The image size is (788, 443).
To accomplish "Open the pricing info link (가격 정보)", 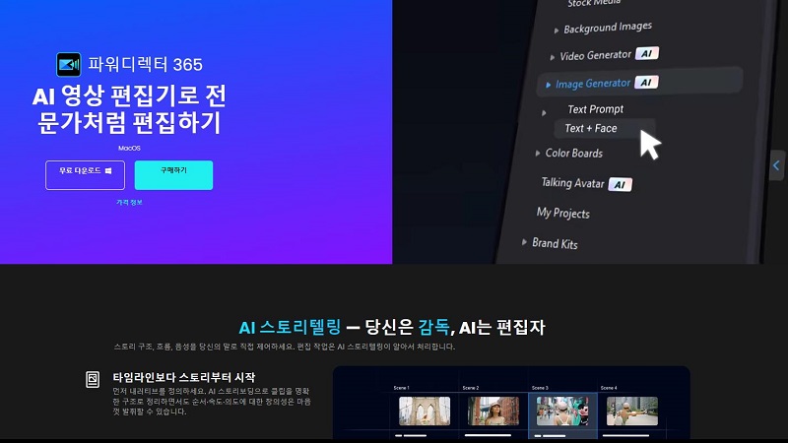I will (129, 203).
